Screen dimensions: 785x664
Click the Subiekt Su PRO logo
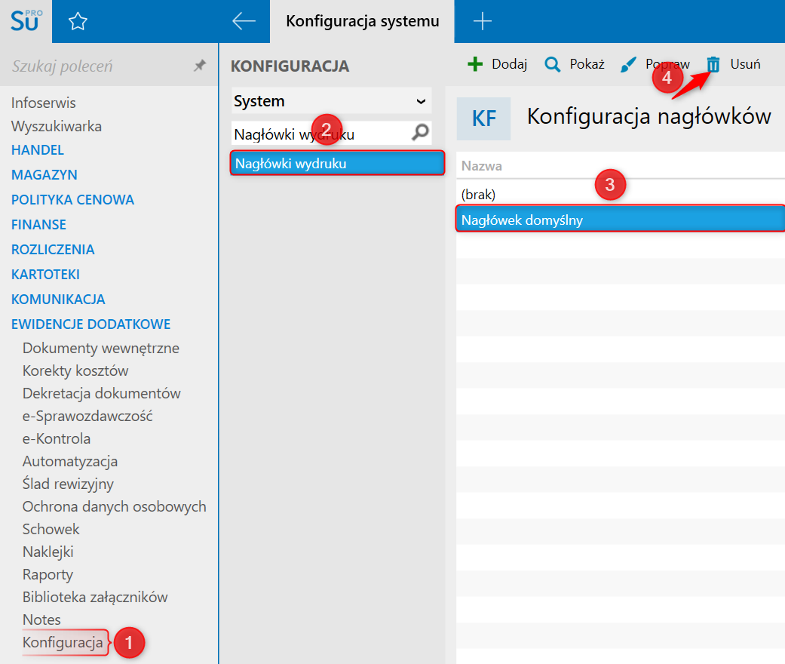click(26, 21)
